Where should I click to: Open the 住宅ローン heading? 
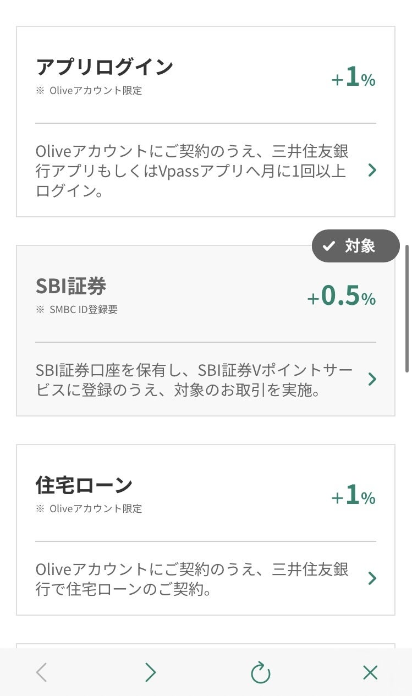tap(84, 485)
